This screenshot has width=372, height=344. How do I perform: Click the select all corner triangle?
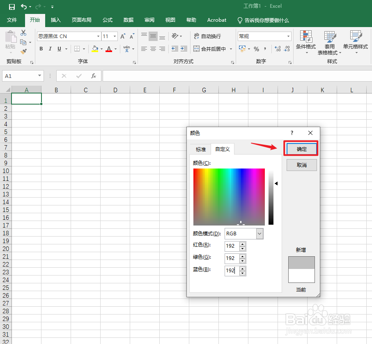[x=8, y=89]
